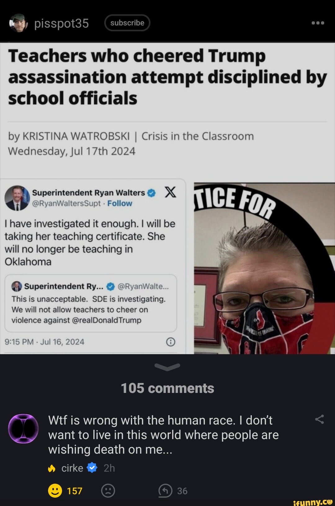Image resolution: width=335 pixels, height=506 pixels.
Task: Expand the 105 comments header
Action: (x=167, y=388)
